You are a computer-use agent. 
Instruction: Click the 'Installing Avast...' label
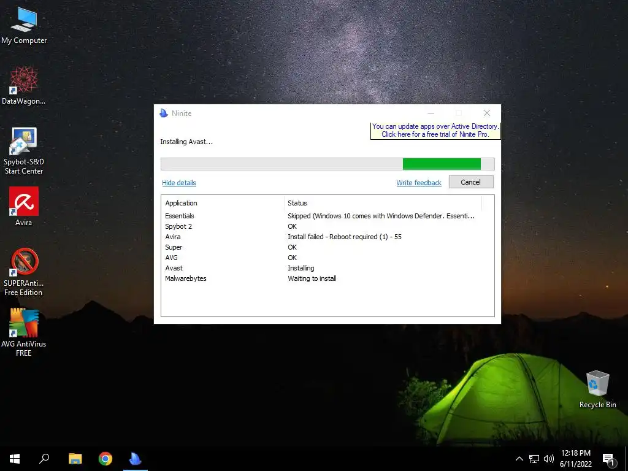click(x=186, y=142)
